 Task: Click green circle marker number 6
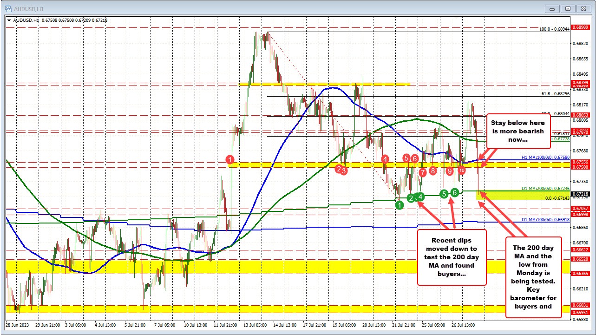coord(455,192)
